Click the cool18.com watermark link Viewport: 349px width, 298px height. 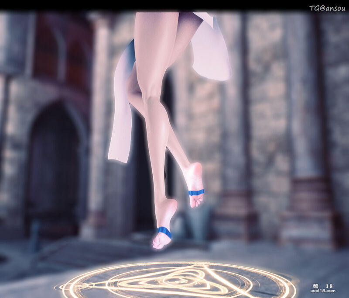(324, 291)
